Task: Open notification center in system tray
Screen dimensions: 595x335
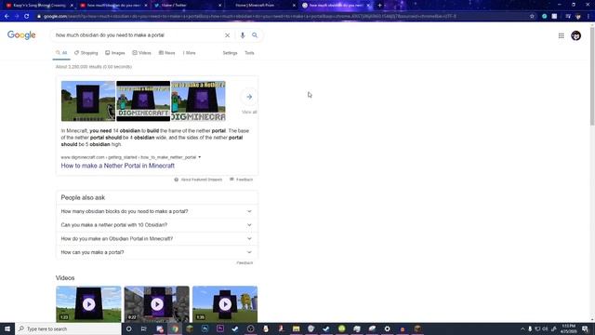Action: pyautogui.click(x=585, y=328)
